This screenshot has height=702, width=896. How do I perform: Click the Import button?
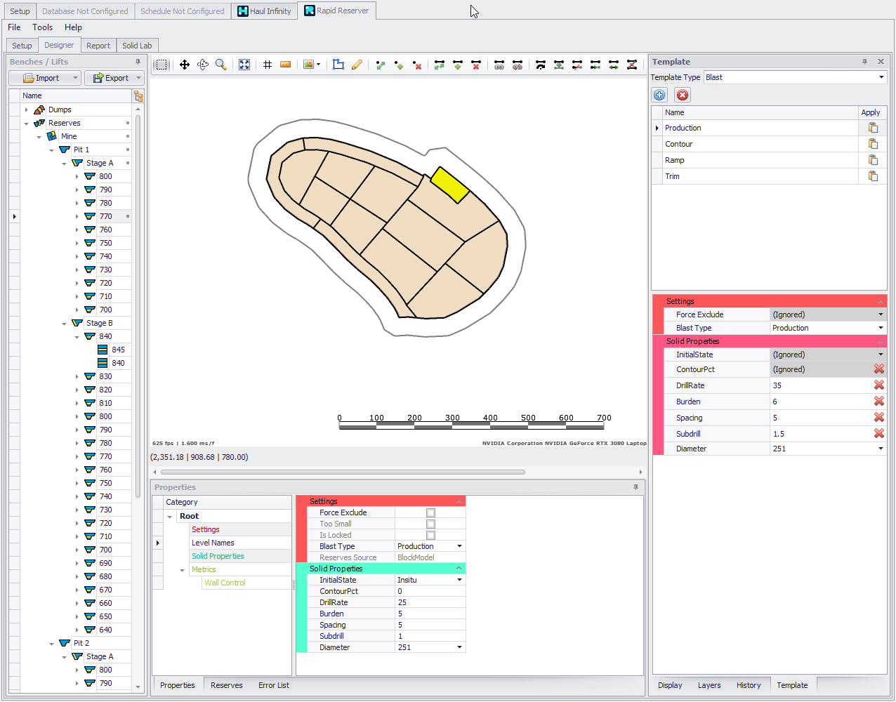(x=42, y=78)
